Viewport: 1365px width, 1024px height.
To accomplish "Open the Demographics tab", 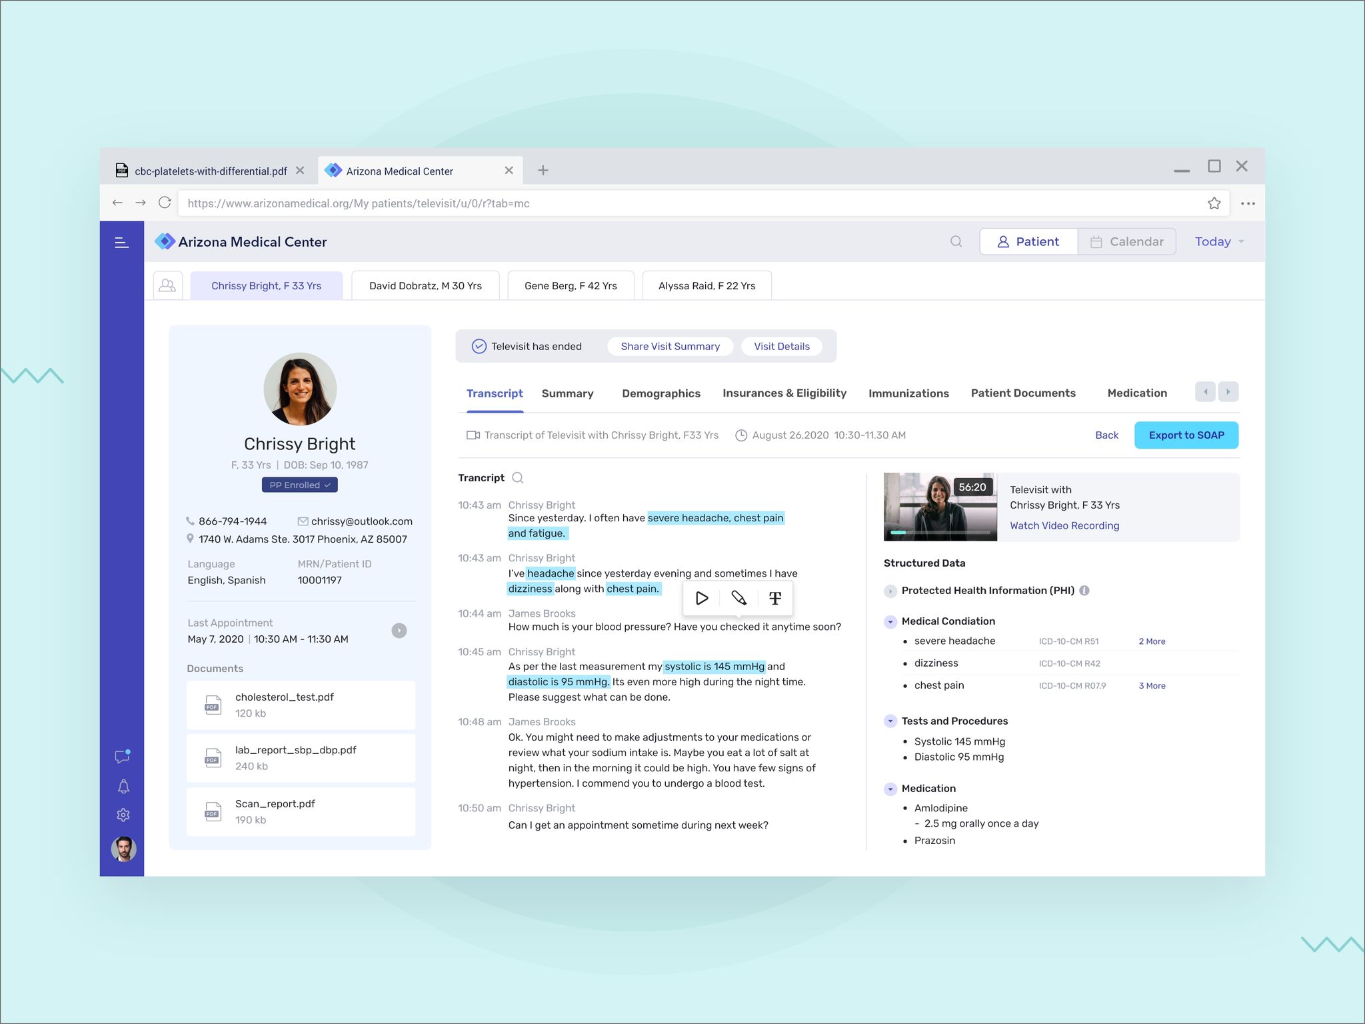I will coord(661,393).
